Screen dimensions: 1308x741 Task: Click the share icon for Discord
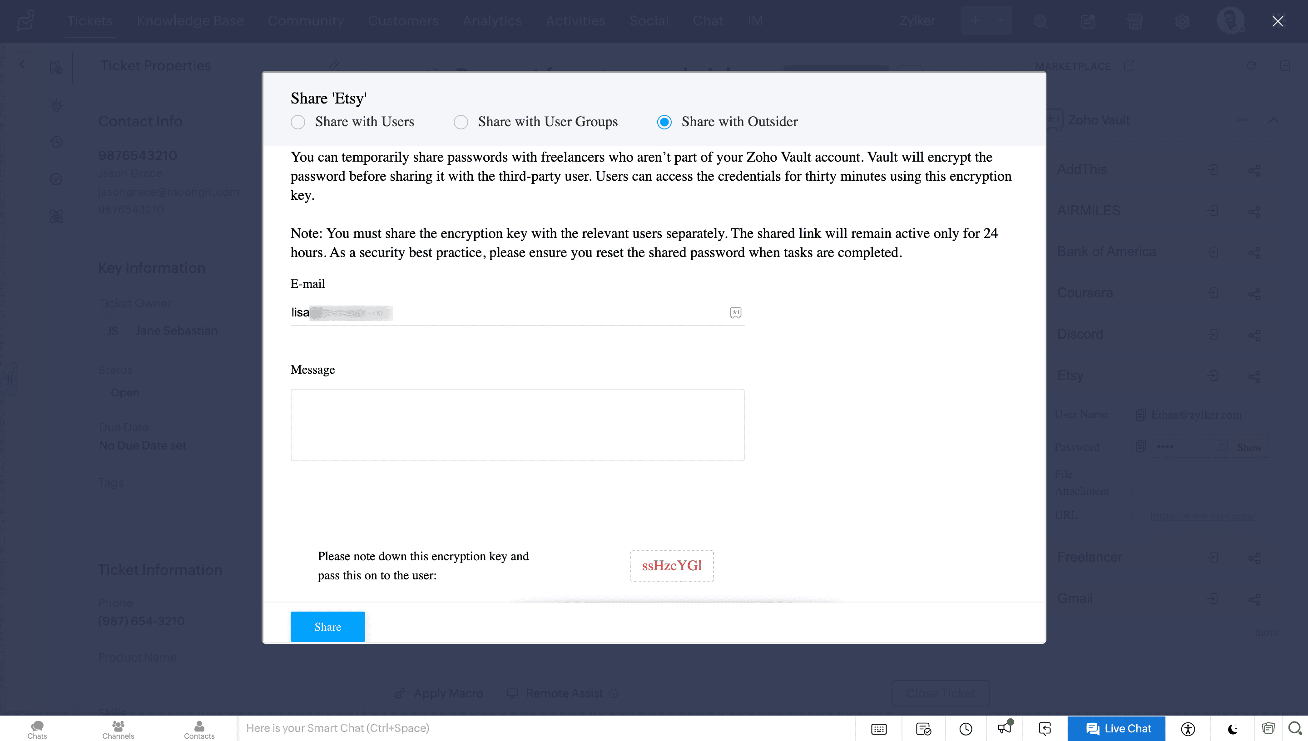pos(1254,336)
